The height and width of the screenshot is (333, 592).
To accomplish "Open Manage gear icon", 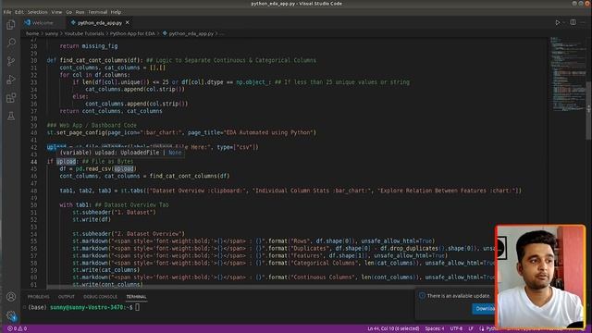I will click(11, 315).
